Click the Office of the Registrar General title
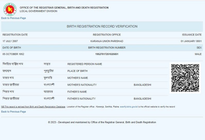 (x=64, y=8)
